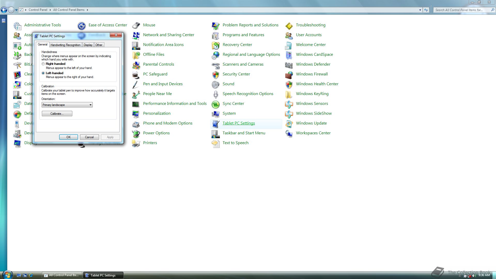Switch to Tablet PC Settings taskbar button

[x=103, y=275]
